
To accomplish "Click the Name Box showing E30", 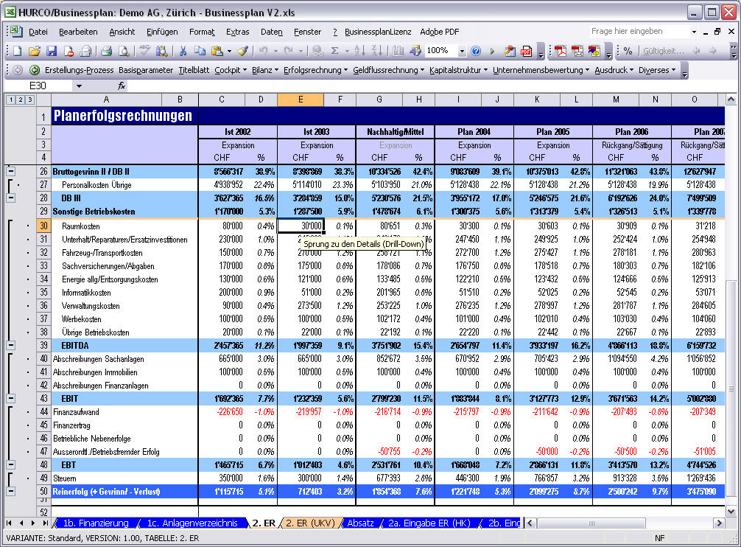I will [38, 86].
